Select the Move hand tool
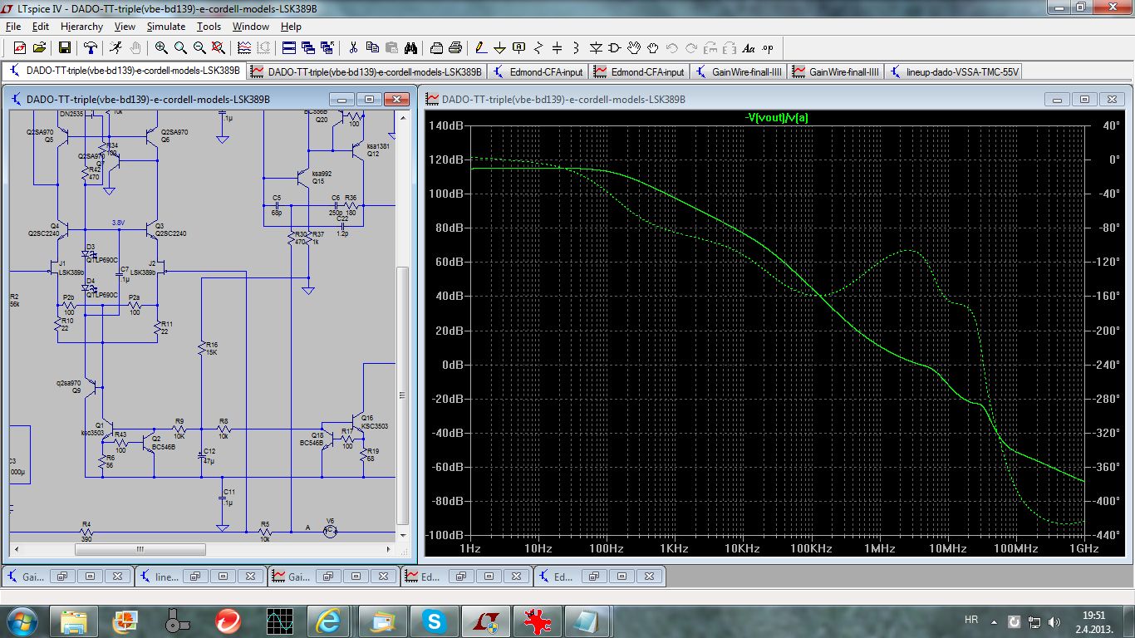 634,48
